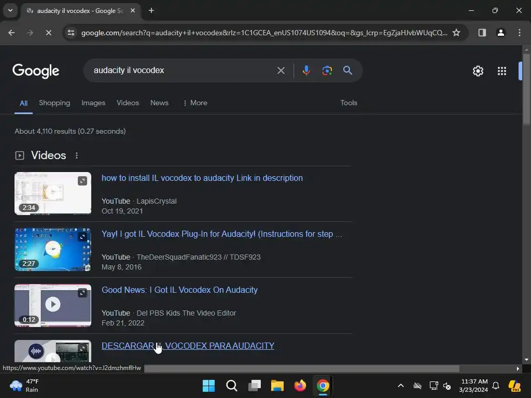Open the Windows Start menu
Viewport: 531px width, 398px height.
pos(208,386)
